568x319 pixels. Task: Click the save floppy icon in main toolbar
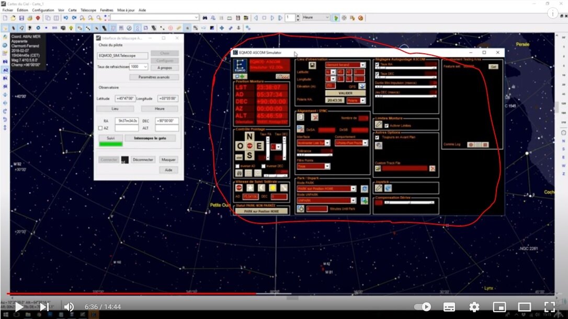point(21,18)
